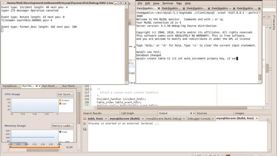277x156 pixels.
Task: Click the terminal window vertical scrollbar thumb
Action: (x=260, y=77)
